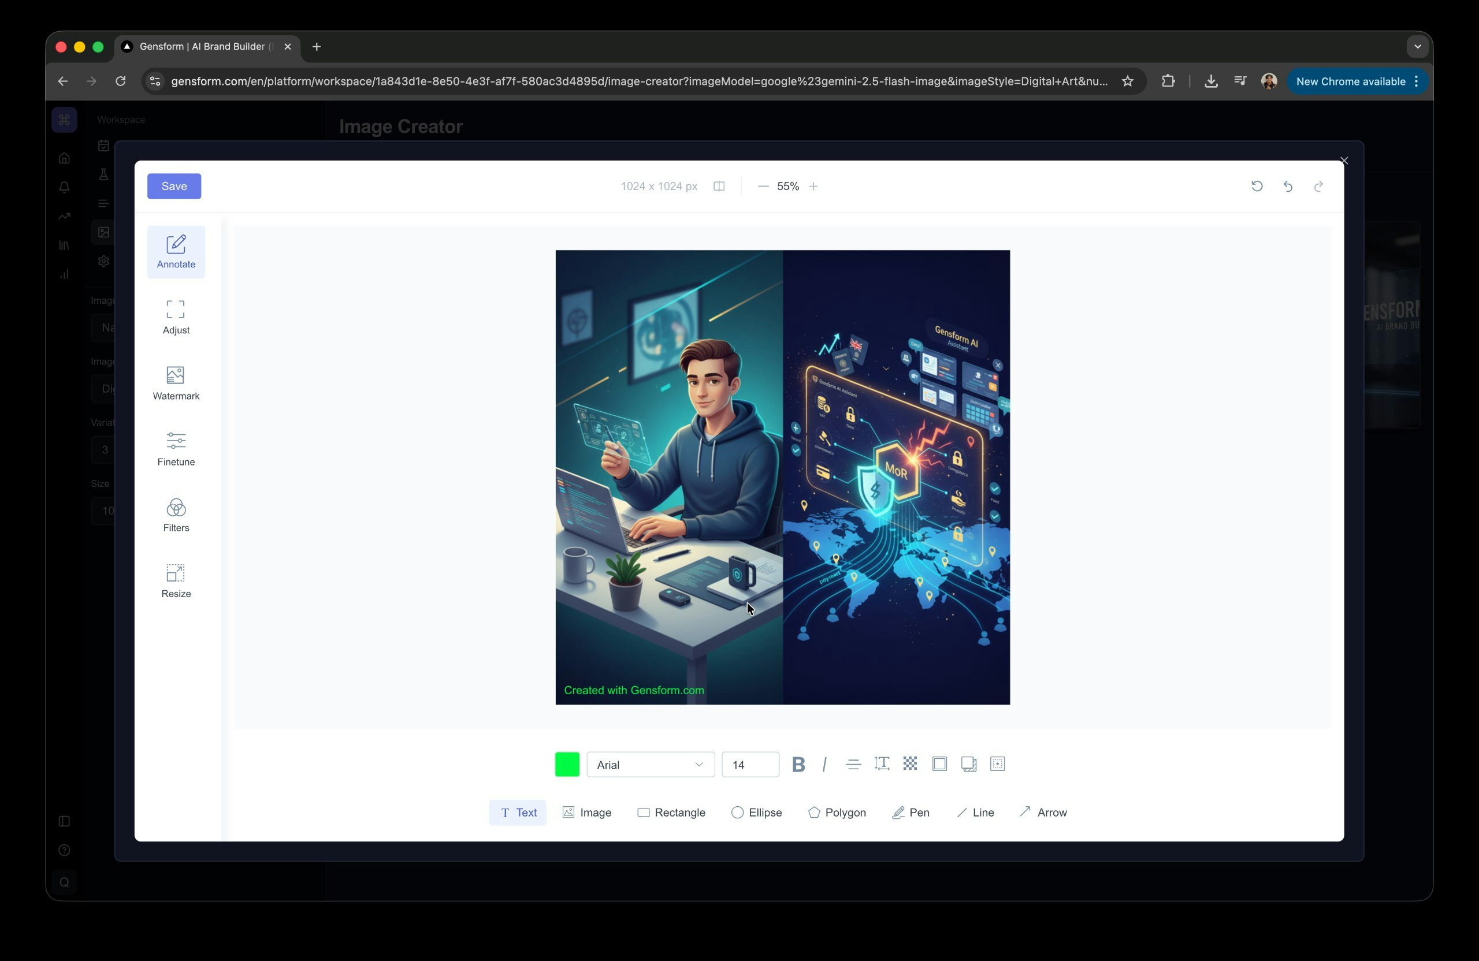Select the Watermark tool

click(x=176, y=383)
